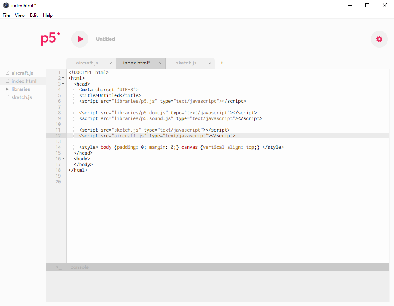Expand the libraries folder in sidebar
Screen dimensions: 394x306
point(7,89)
